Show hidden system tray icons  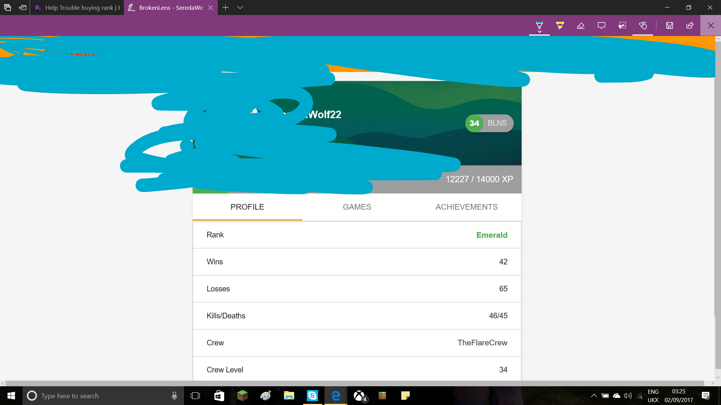click(594, 396)
